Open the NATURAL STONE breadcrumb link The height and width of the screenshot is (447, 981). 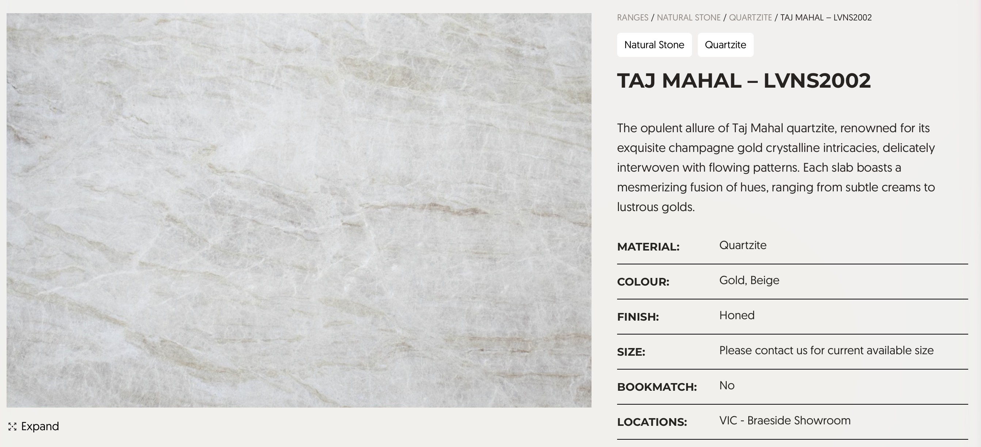pyautogui.click(x=689, y=18)
